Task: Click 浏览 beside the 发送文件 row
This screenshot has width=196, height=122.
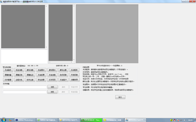Action: [x=52, y=87]
